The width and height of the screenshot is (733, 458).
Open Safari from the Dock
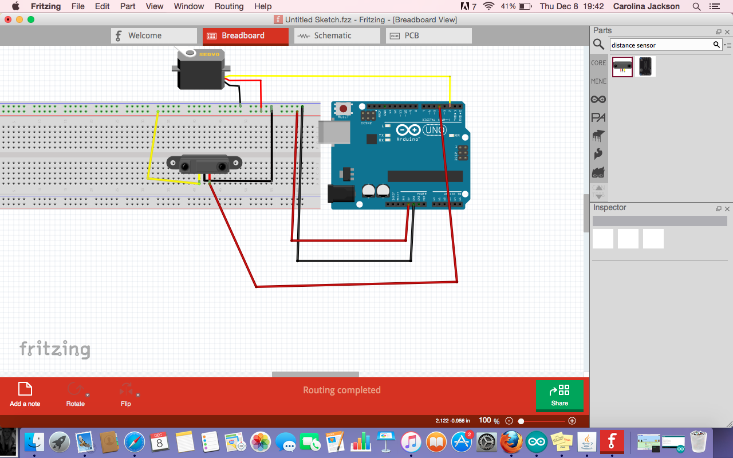tap(135, 441)
